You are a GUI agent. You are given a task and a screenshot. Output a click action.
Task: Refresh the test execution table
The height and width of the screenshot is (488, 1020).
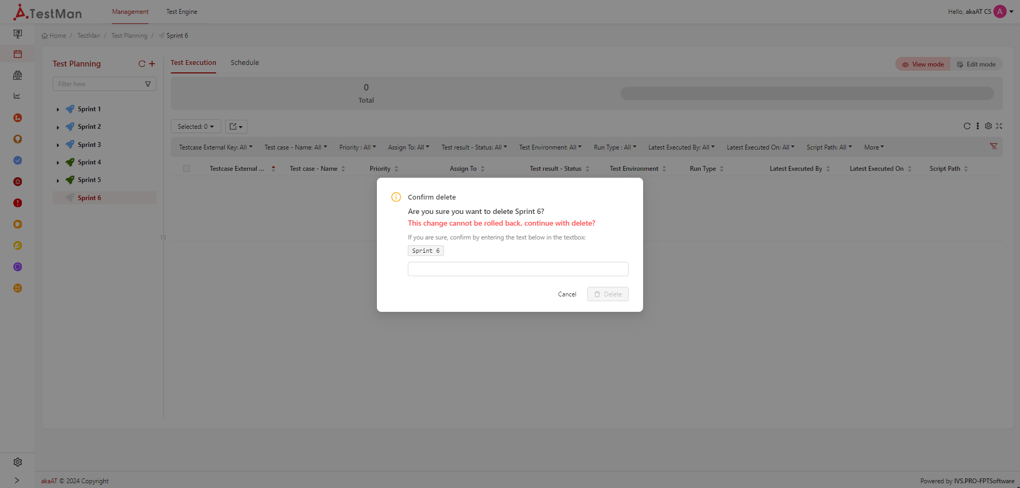pyautogui.click(x=967, y=126)
